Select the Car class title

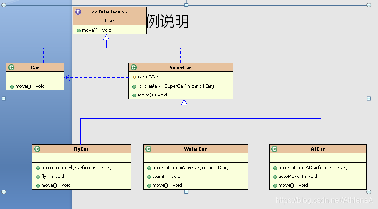pyautogui.click(x=35, y=68)
